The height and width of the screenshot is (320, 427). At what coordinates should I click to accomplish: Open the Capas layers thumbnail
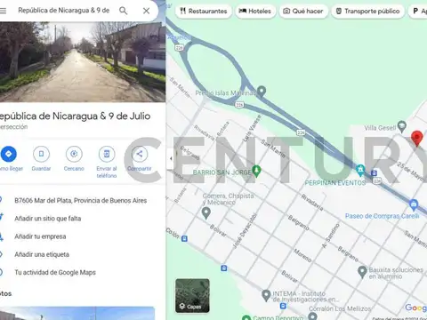192,296
